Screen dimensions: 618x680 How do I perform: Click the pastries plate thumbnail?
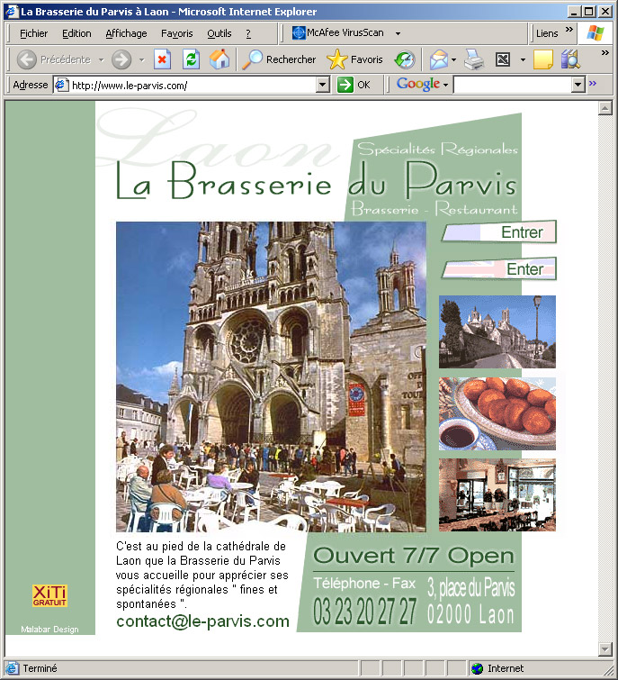pyautogui.click(x=497, y=413)
